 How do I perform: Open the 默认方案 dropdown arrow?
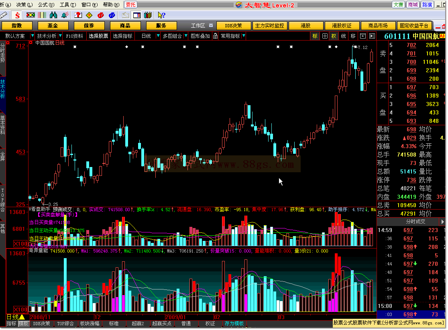click(x=32, y=36)
